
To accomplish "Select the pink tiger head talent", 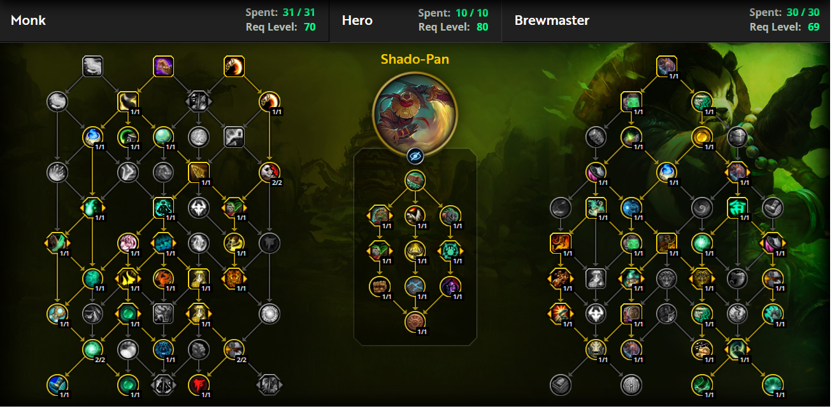I will coord(128,243).
